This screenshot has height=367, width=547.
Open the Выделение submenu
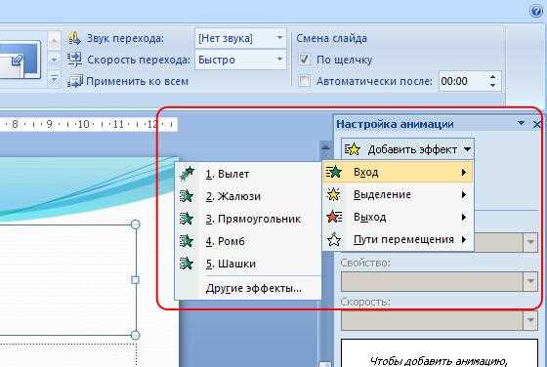click(x=399, y=194)
